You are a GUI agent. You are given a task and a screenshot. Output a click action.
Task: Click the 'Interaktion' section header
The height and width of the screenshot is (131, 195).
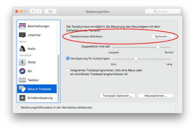pyautogui.click(x=25, y=55)
